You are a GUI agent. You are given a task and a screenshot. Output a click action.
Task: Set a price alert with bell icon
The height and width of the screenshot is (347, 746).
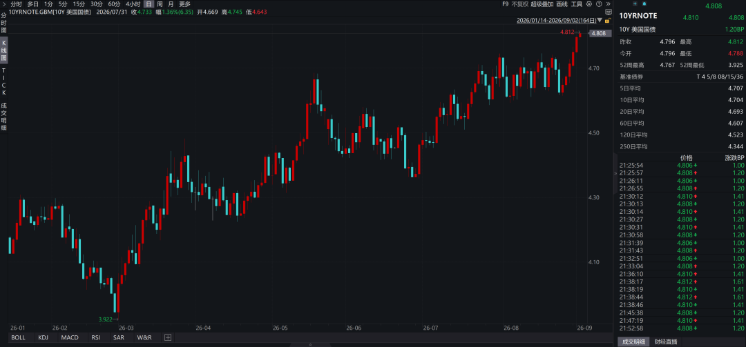coord(644,4)
